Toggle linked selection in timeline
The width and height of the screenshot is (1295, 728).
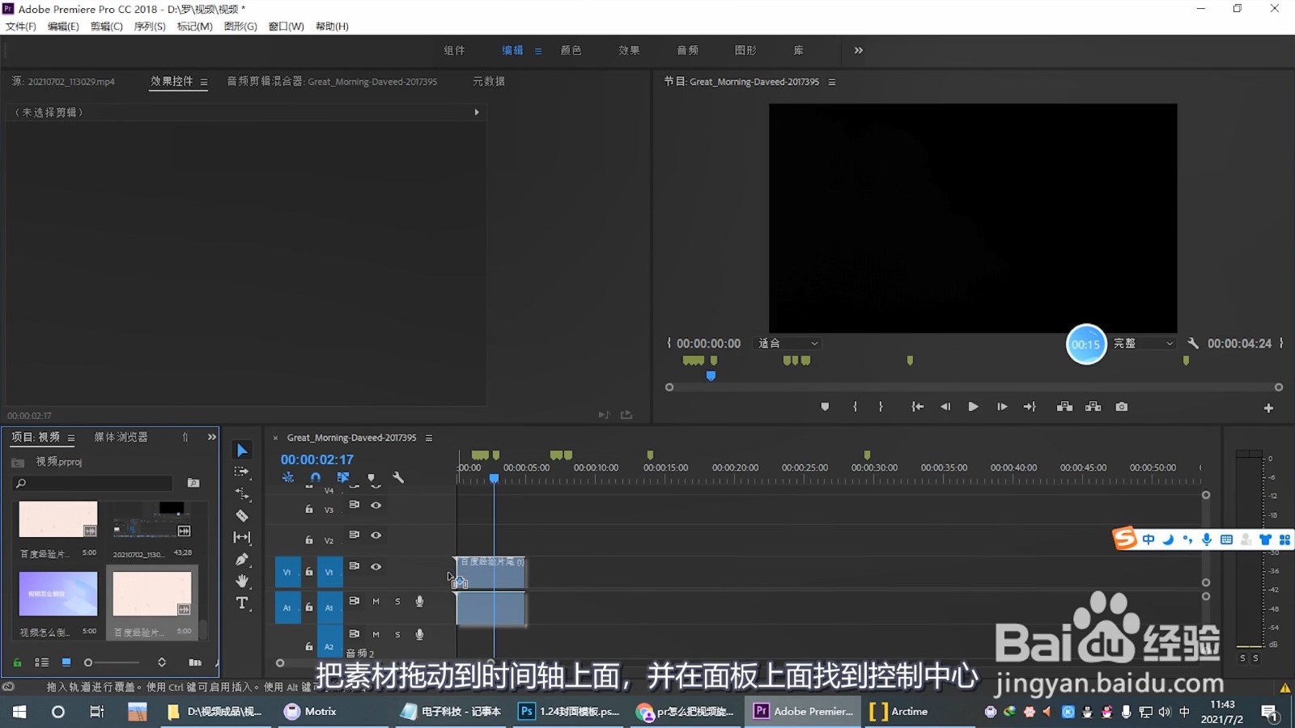(343, 477)
